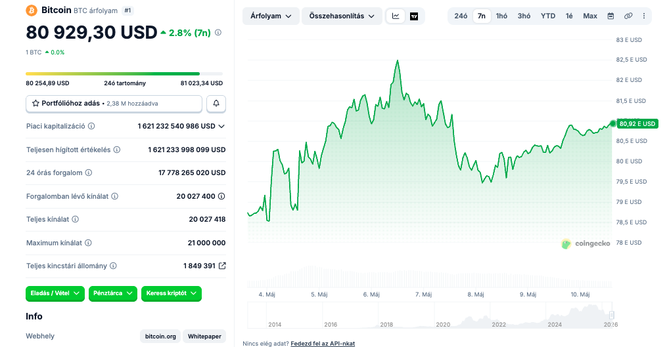Click the 17 778 265 020 USD volume value
Viewport: 667px width, 347px height.
pyautogui.click(x=192, y=173)
